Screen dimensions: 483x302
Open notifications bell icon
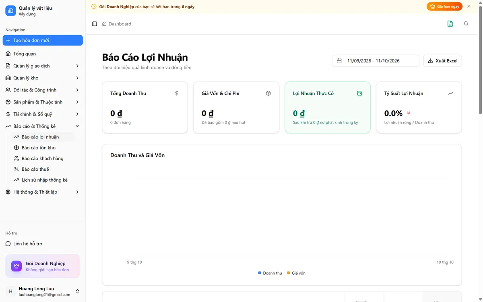[x=466, y=24]
